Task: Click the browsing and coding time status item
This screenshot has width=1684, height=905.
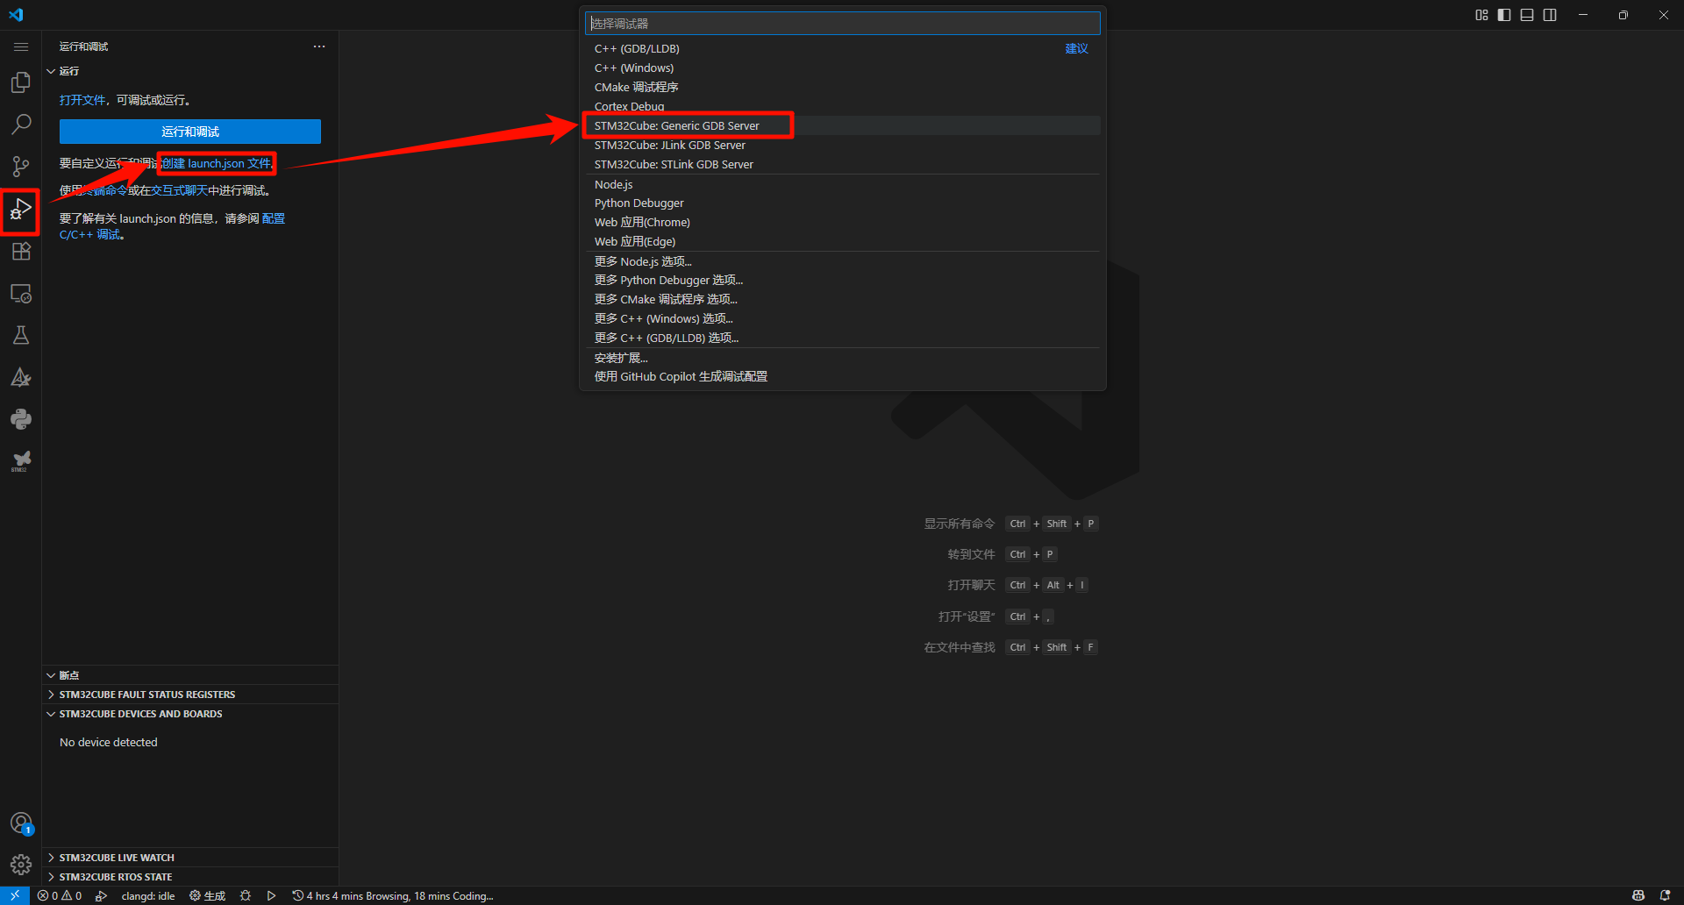Action: pyautogui.click(x=393, y=895)
